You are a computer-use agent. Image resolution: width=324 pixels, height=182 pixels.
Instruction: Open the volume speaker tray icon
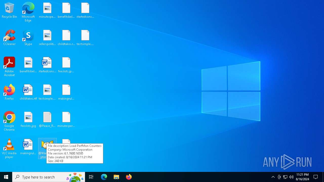291,177
